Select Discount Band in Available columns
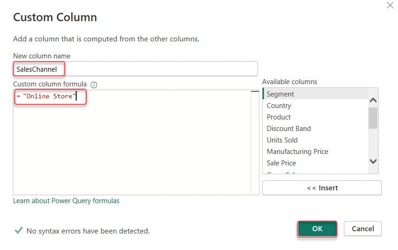Image resolution: width=398 pixels, height=250 pixels. point(315,129)
